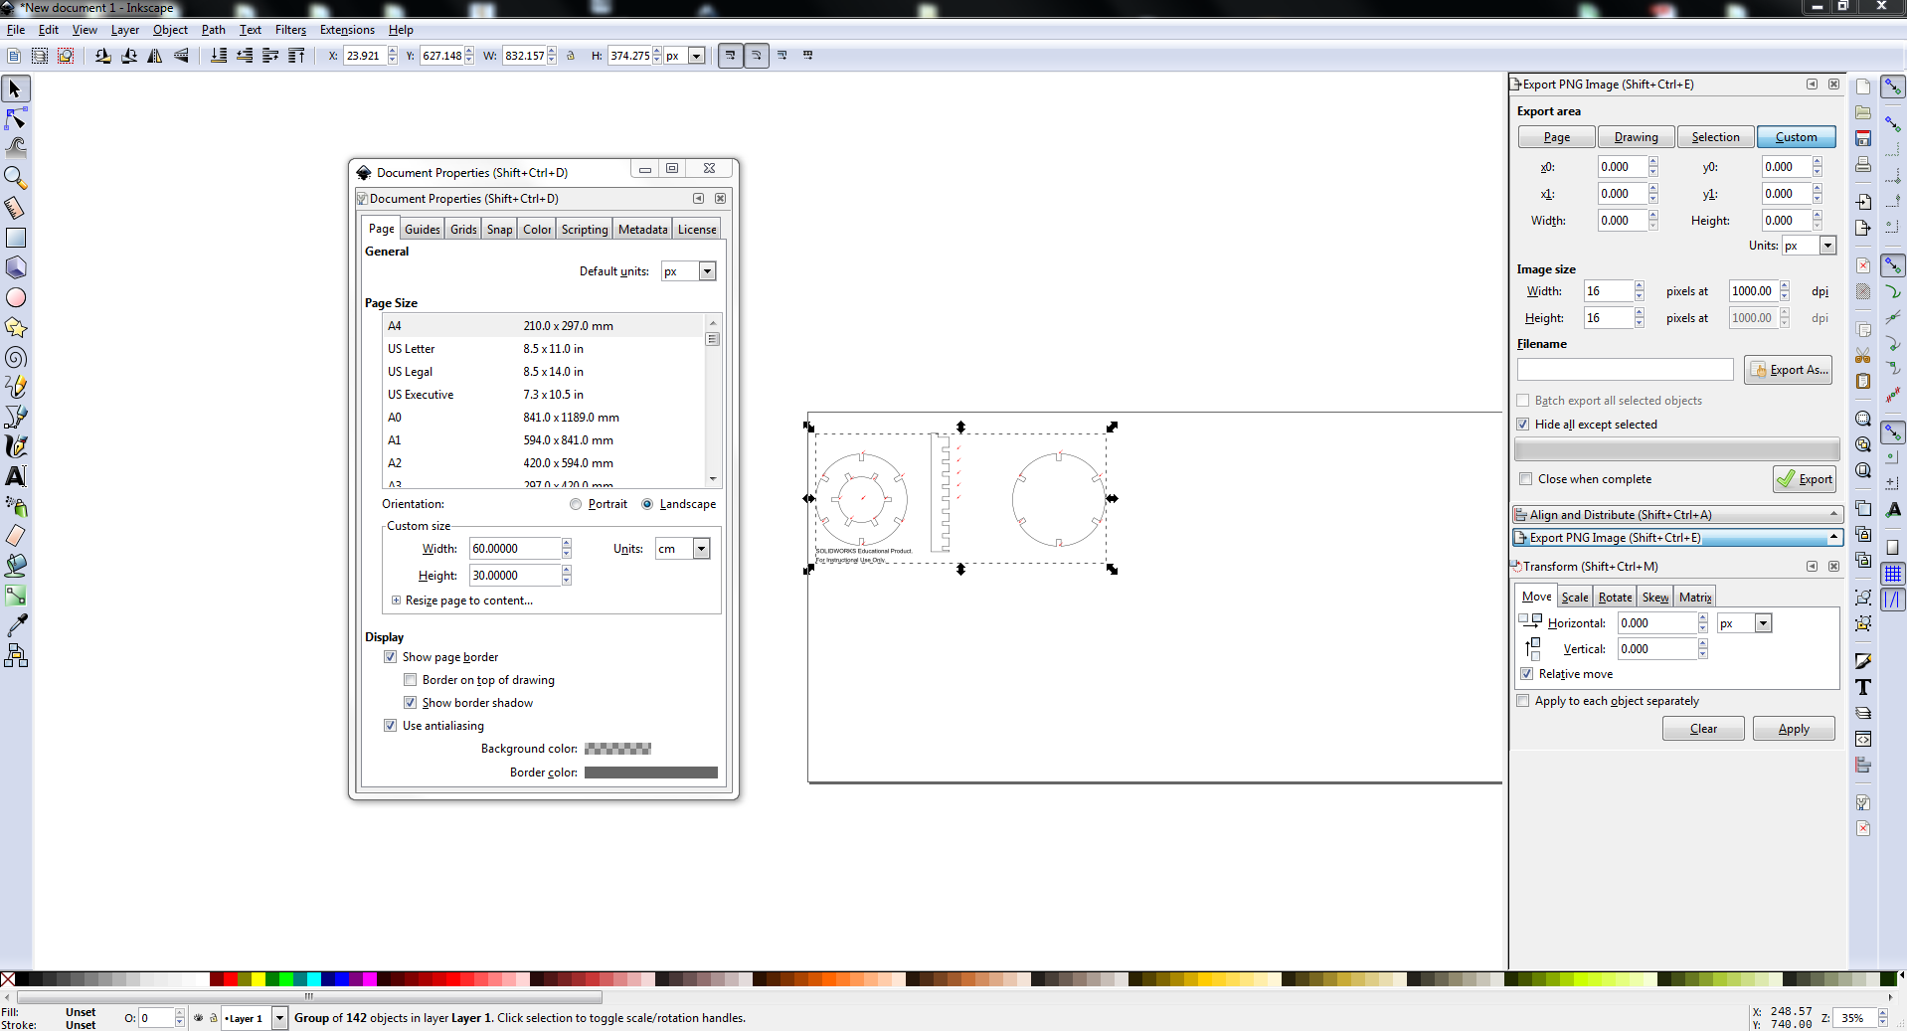Select the Spiral tool
The height and width of the screenshot is (1031, 1907).
(16, 357)
